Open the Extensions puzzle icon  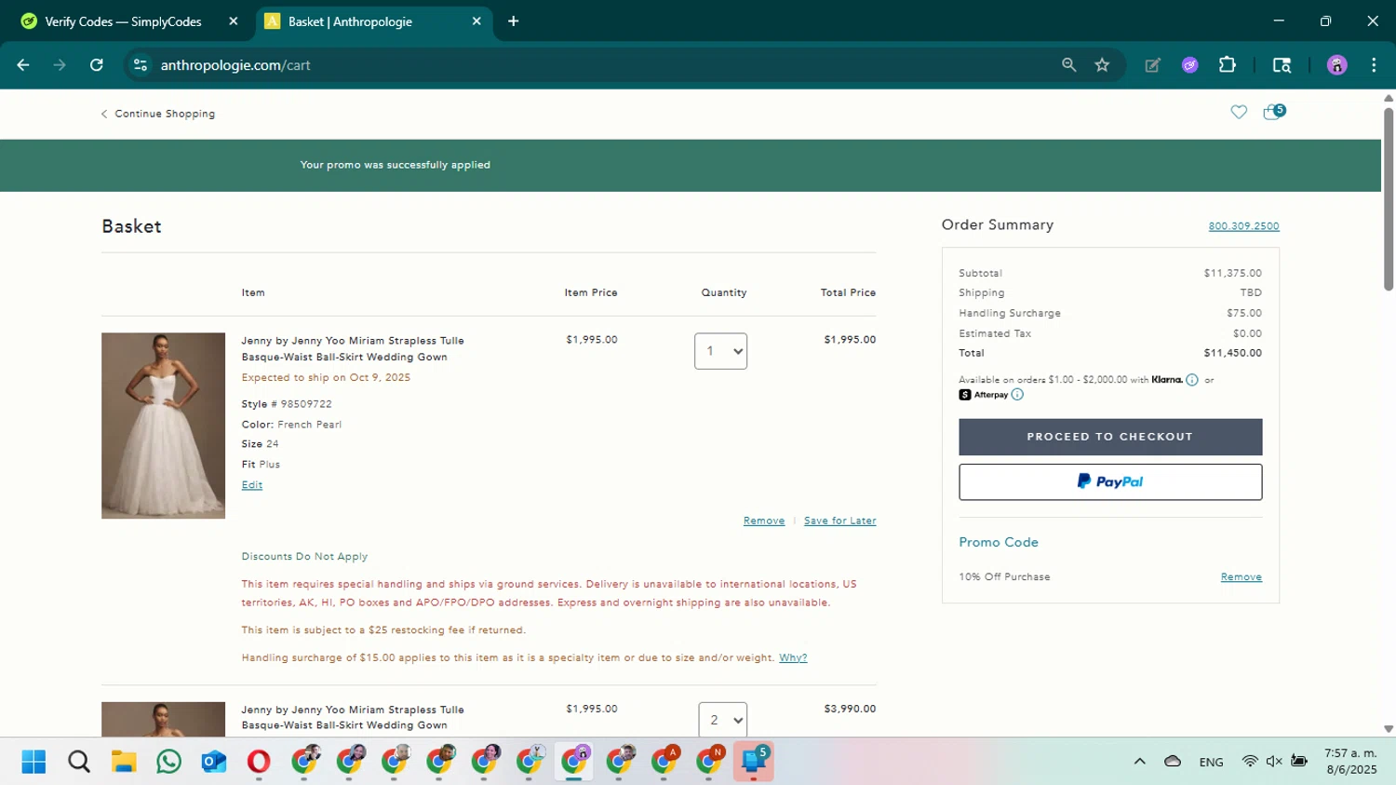click(x=1228, y=65)
